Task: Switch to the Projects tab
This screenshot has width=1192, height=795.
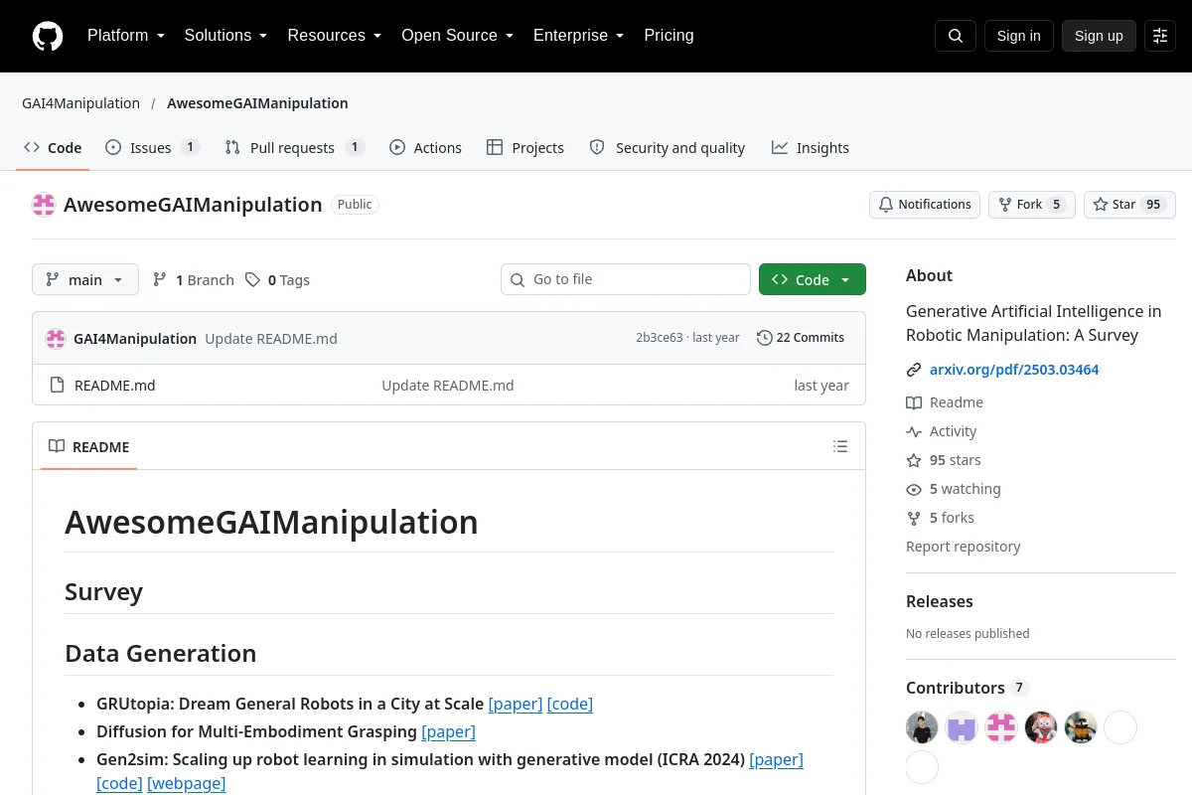Action: pyautogui.click(x=525, y=148)
